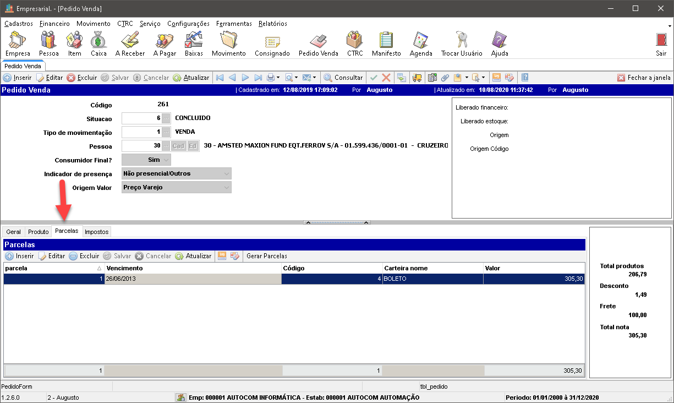The width and height of the screenshot is (674, 403).
Task: Click the red X reject icon
Action: [x=386, y=78]
